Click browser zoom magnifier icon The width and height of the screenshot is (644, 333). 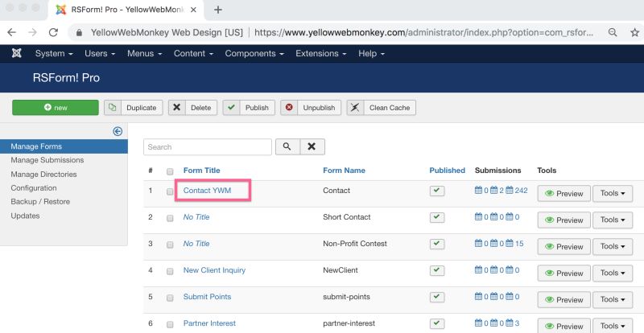click(x=613, y=32)
